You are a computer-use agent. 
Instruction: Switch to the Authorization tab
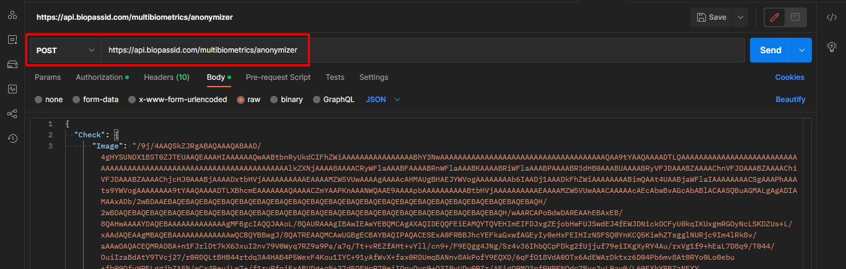pyautogui.click(x=102, y=77)
